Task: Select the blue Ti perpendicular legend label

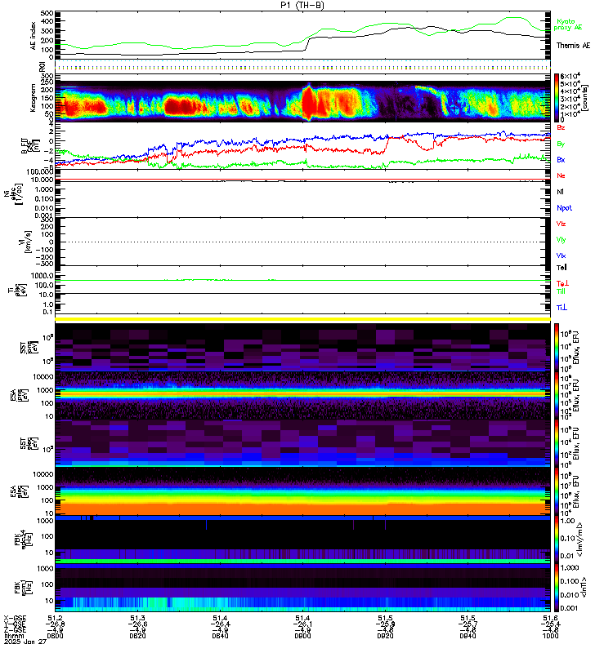Action: click(x=562, y=308)
